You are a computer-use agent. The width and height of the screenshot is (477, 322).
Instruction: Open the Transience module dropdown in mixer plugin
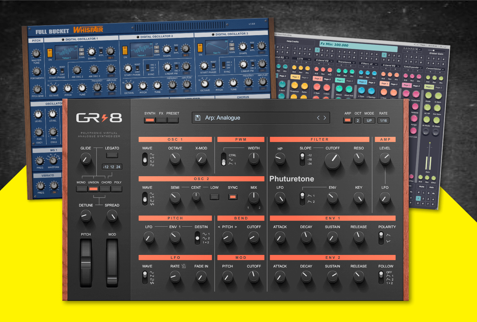346,62
